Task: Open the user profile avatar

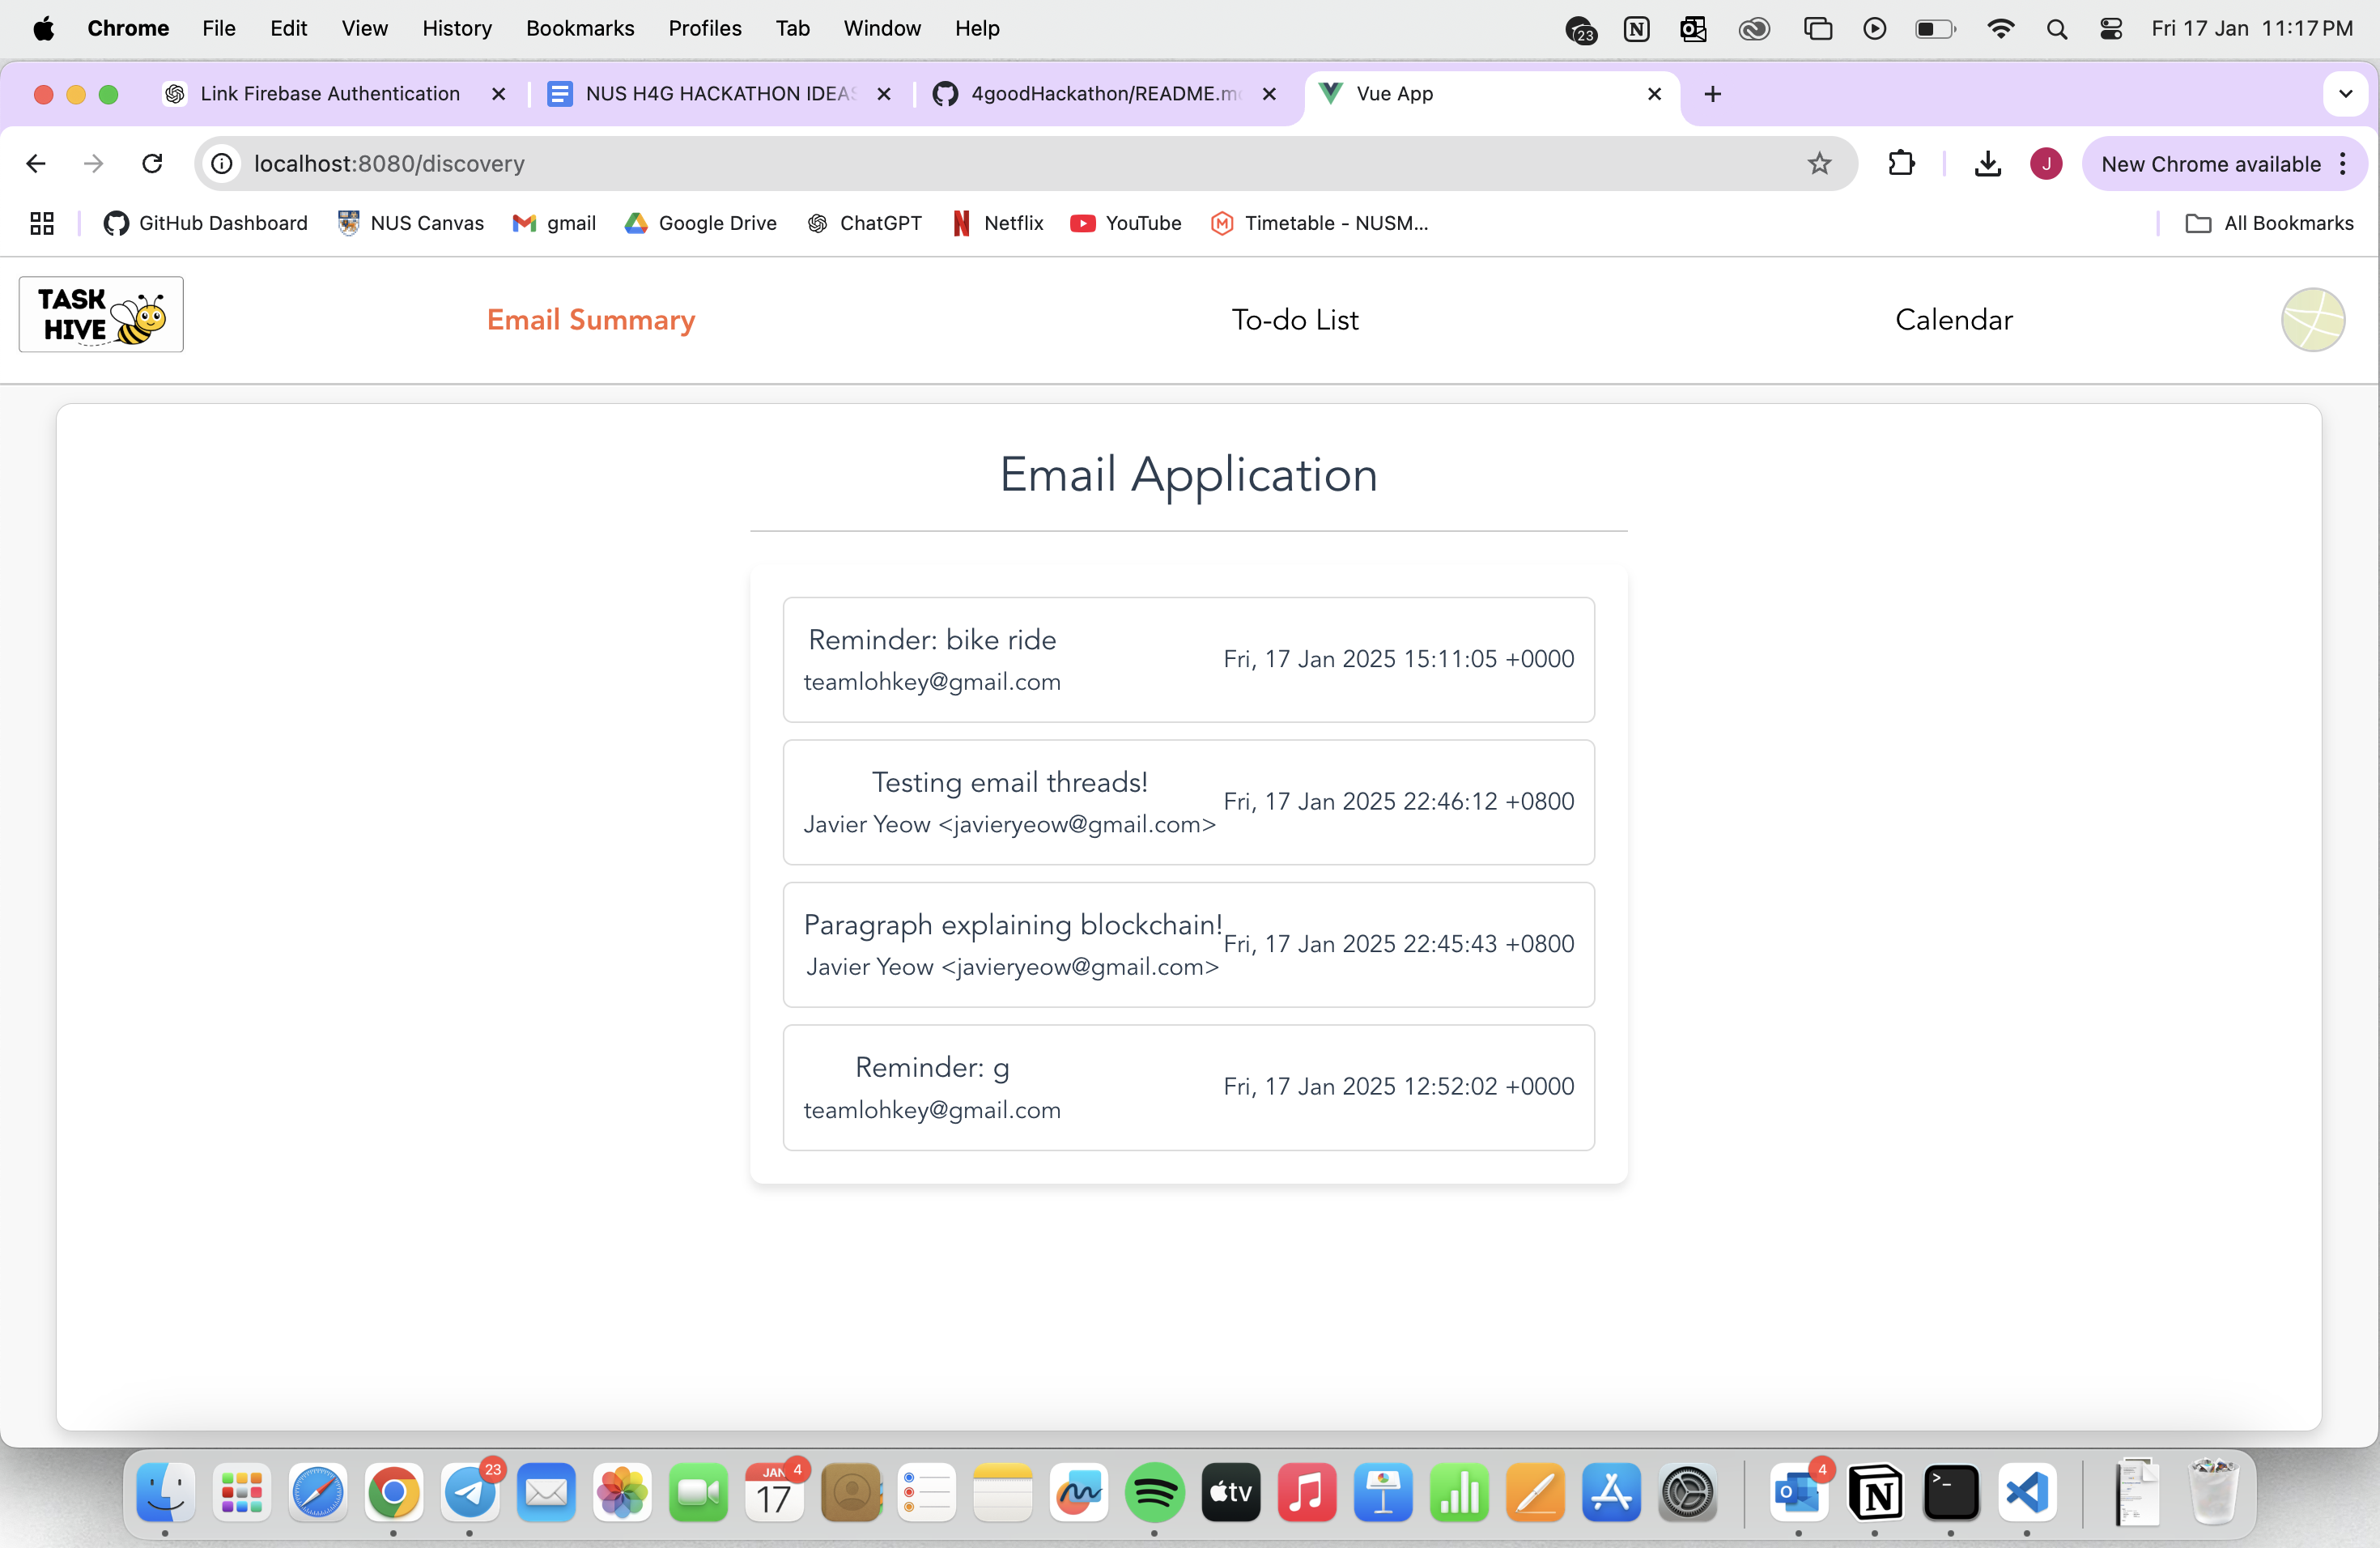Action: (x=2312, y=320)
